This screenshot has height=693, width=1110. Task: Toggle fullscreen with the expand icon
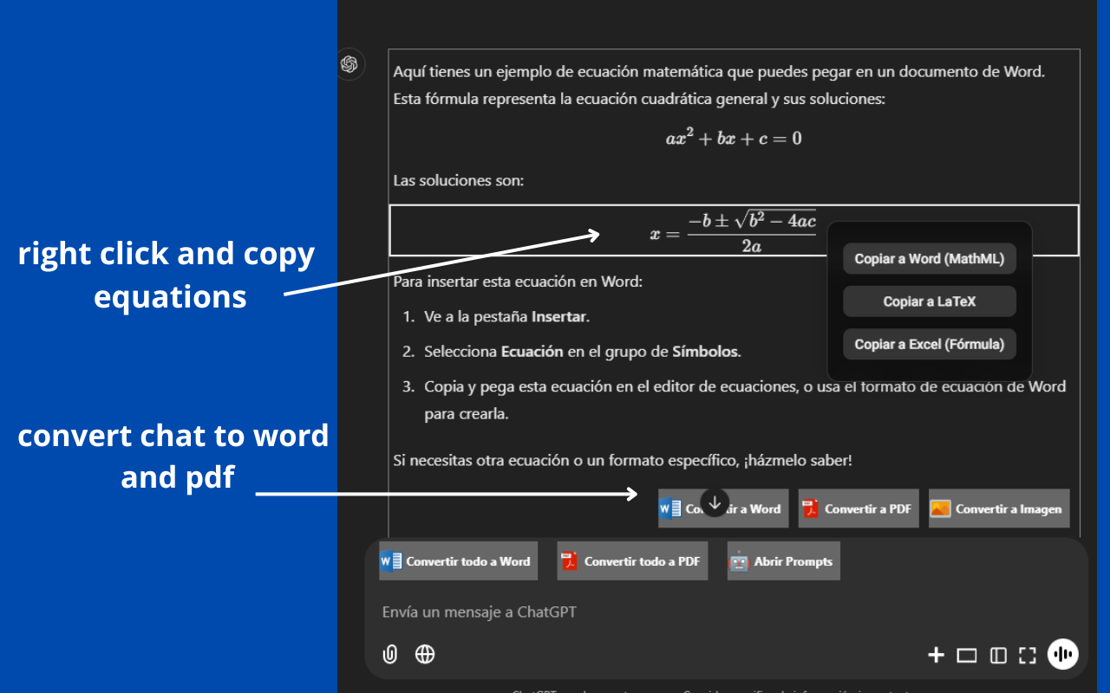[1028, 655]
